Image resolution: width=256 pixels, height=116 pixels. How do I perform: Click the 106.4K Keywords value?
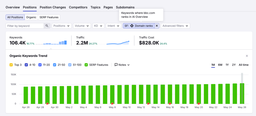click(x=17, y=43)
